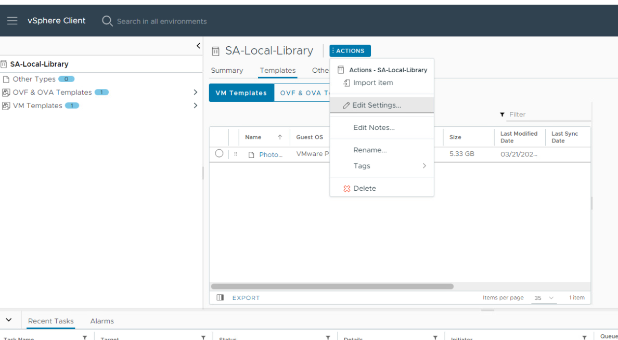Click the Initiator column filter icon
The image size is (618, 340).
(x=585, y=337)
